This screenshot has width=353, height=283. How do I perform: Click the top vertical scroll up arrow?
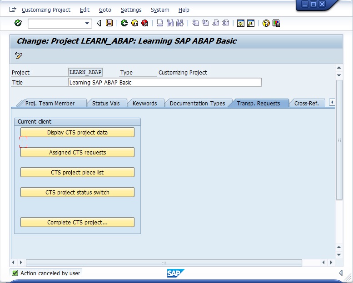pyautogui.click(x=339, y=68)
